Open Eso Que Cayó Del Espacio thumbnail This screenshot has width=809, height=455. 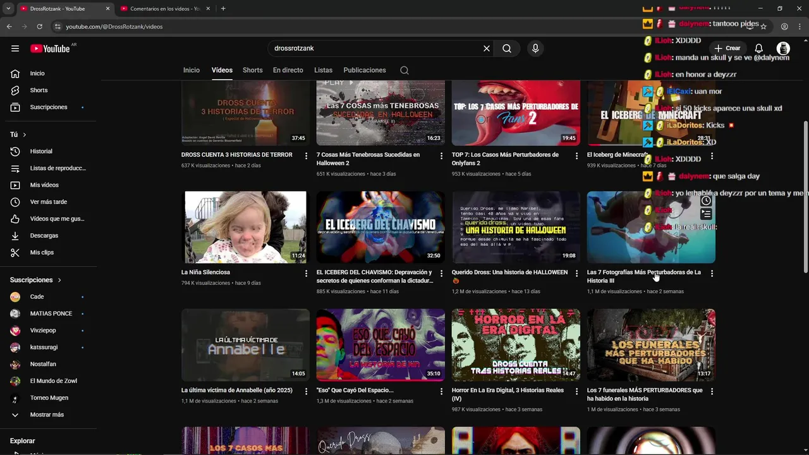coord(380,345)
